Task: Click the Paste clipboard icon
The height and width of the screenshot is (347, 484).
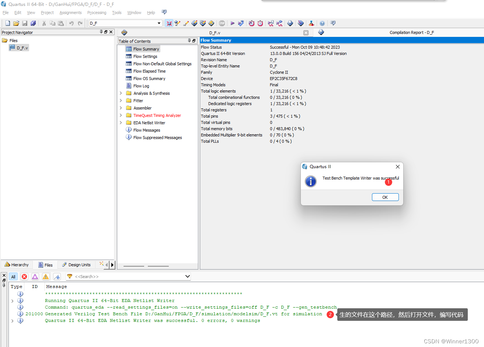Action: (60, 23)
